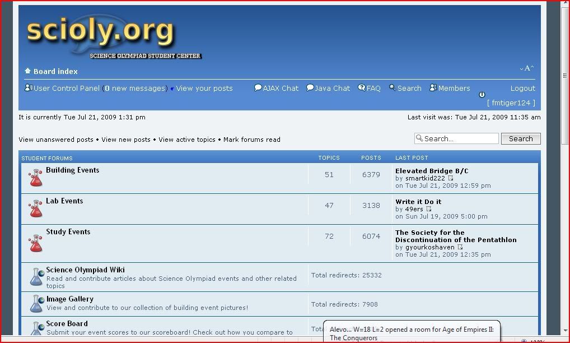Focus the Search… keyword input field
The image size is (570, 343).
(456, 138)
